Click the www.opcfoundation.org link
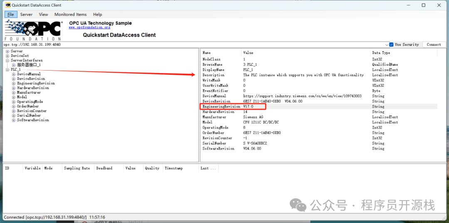This screenshot has width=449, height=223. tap(89, 27)
